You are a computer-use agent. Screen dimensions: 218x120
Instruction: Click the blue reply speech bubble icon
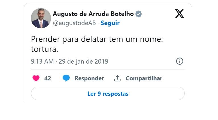pyautogui.click(x=66, y=78)
